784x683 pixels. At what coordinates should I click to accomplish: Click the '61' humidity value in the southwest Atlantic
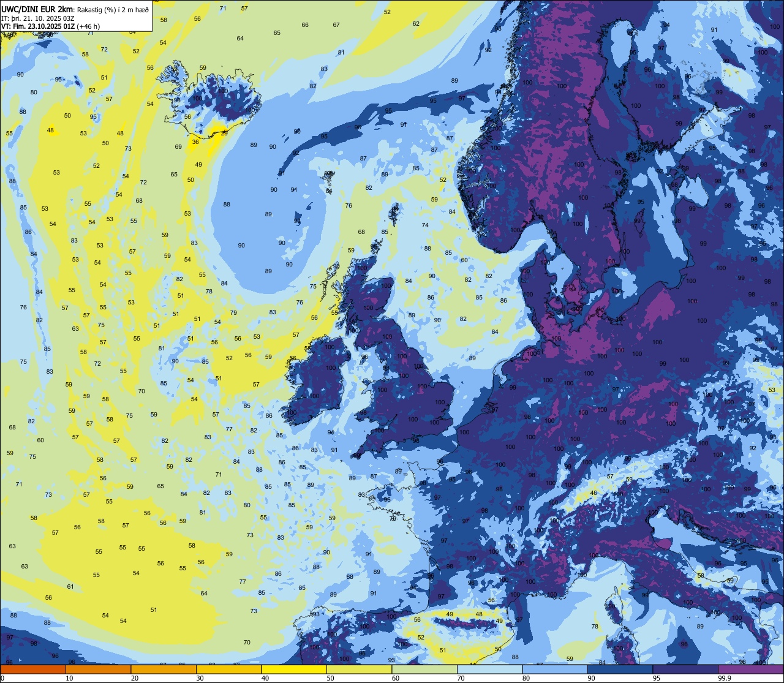pos(70,587)
